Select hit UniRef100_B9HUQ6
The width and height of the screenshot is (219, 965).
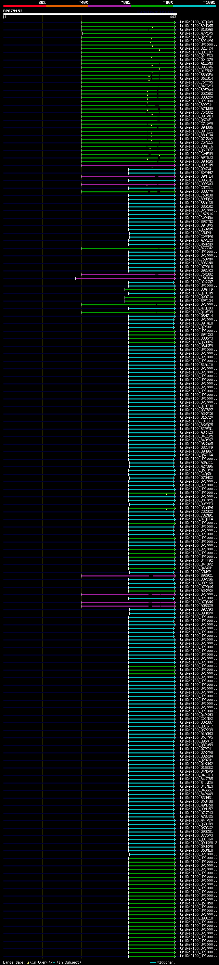196,127
